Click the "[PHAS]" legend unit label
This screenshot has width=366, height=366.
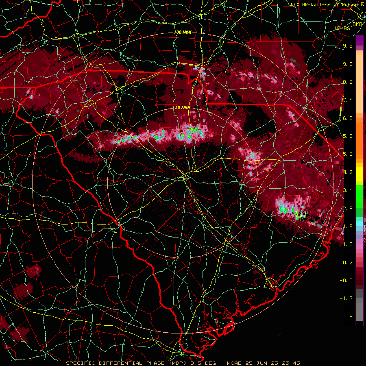click(x=344, y=28)
